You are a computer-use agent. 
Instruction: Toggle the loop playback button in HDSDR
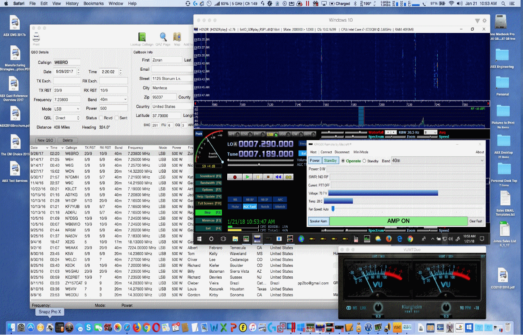(288, 177)
